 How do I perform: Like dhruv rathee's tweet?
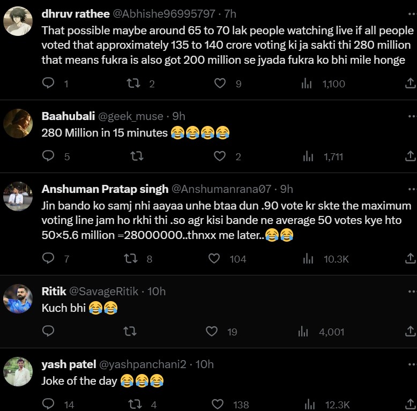[220, 84]
